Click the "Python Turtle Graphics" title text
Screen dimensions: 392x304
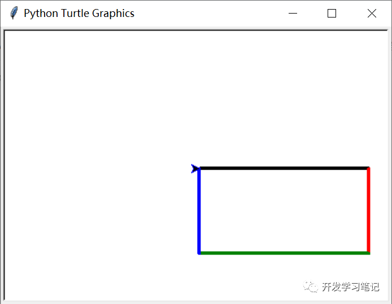pos(79,13)
